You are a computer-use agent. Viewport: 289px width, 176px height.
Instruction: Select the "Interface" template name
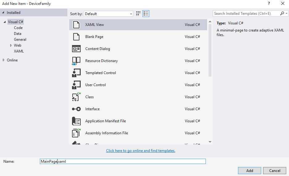[92, 109]
